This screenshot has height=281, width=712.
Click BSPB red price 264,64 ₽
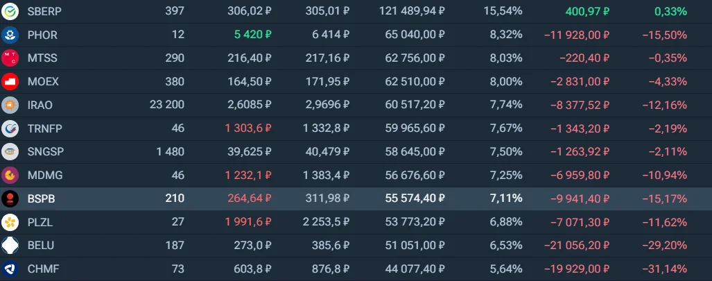[x=250, y=198]
